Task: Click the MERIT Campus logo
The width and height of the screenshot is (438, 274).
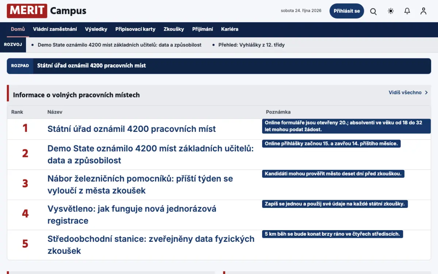Action: 47,11
